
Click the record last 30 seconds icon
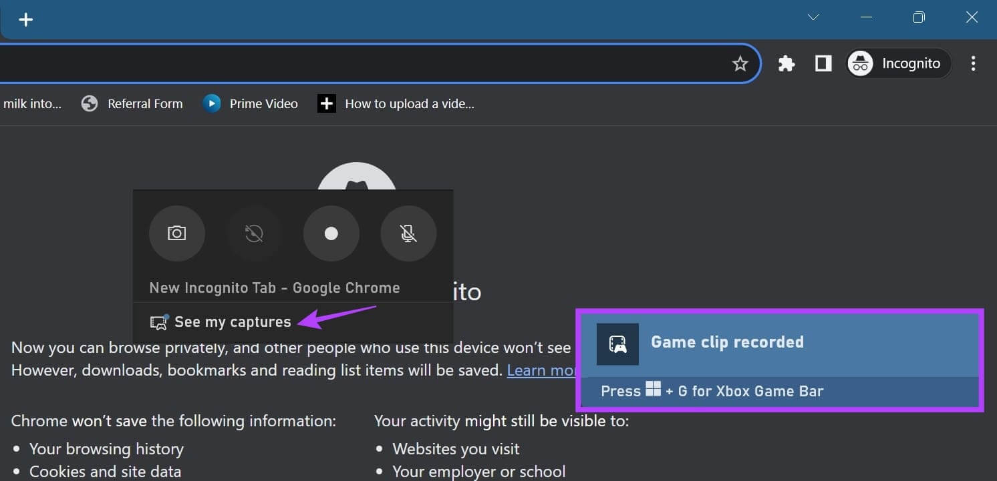(x=254, y=233)
